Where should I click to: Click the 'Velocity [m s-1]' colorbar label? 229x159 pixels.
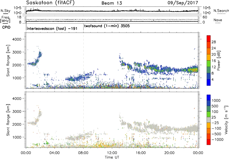[x=226, y=120]
